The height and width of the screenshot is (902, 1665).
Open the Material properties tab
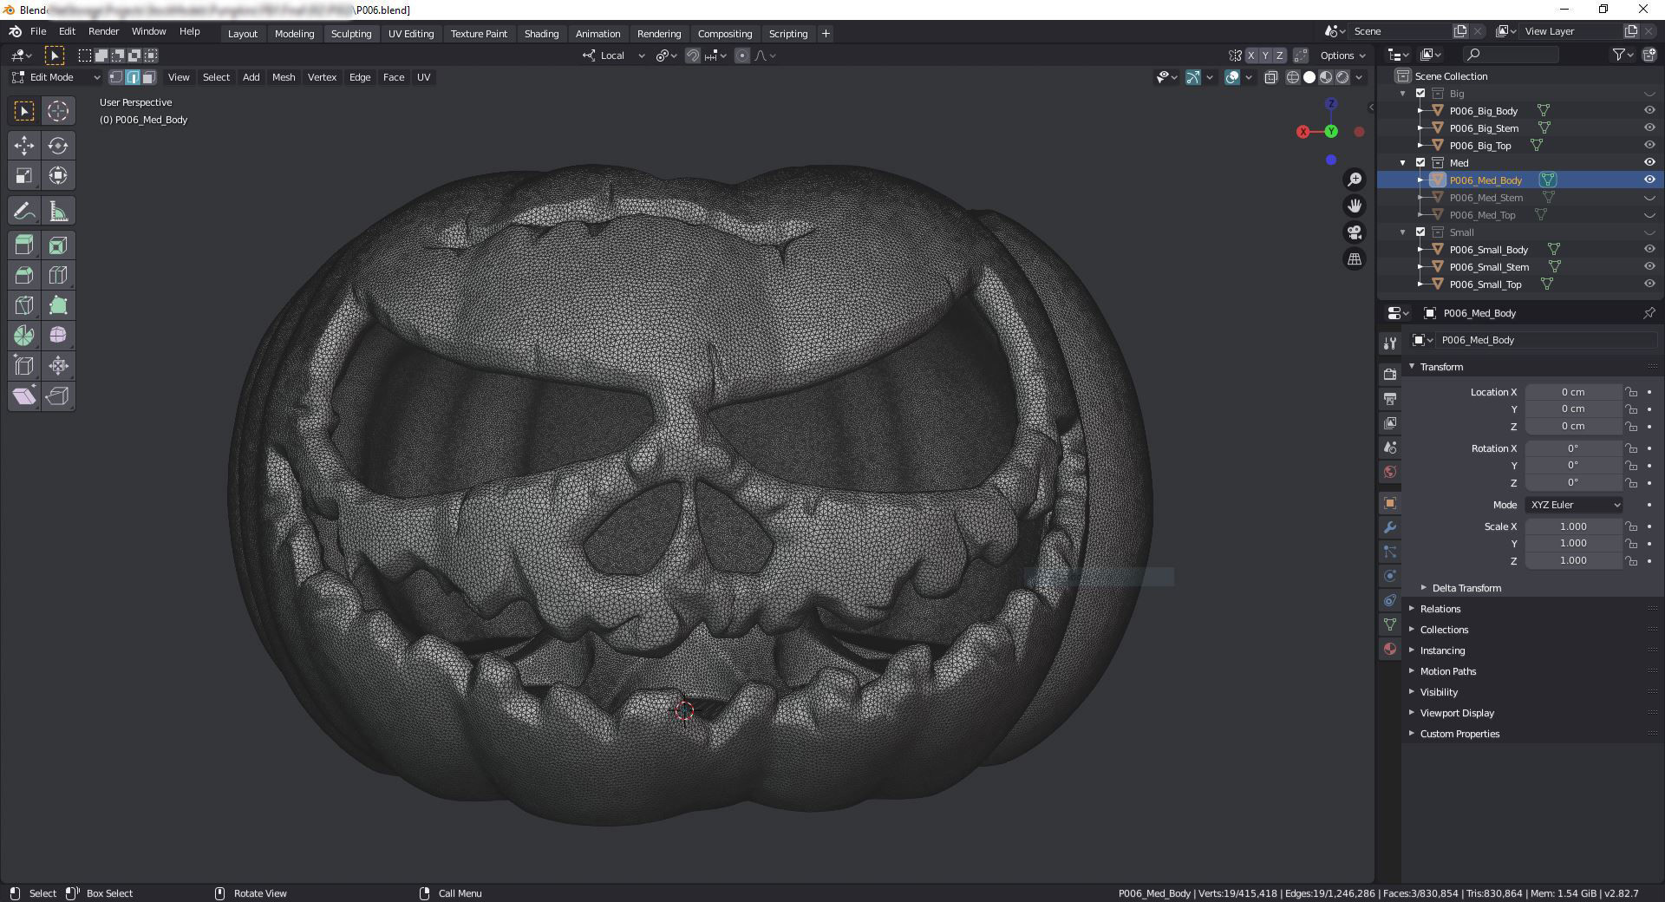tap(1390, 649)
